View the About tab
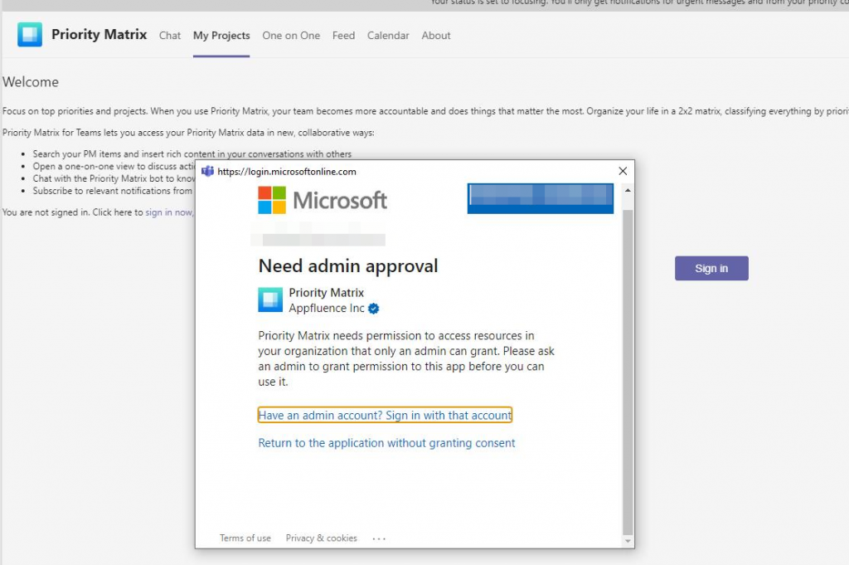This screenshot has width=849, height=565. click(435, 36)
